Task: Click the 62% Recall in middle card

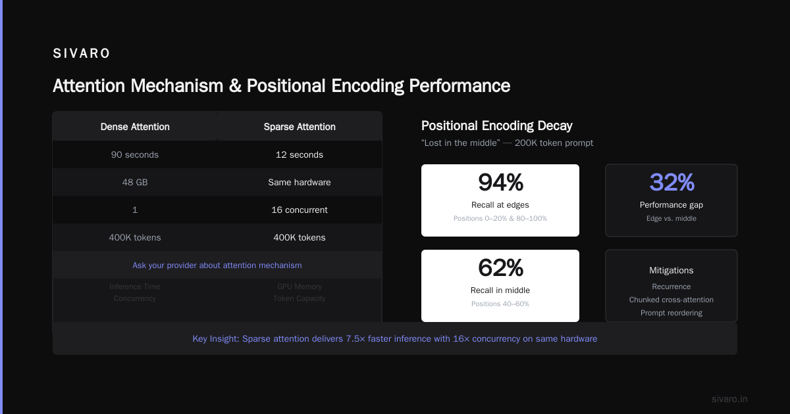Action: [x=500, y=286]
